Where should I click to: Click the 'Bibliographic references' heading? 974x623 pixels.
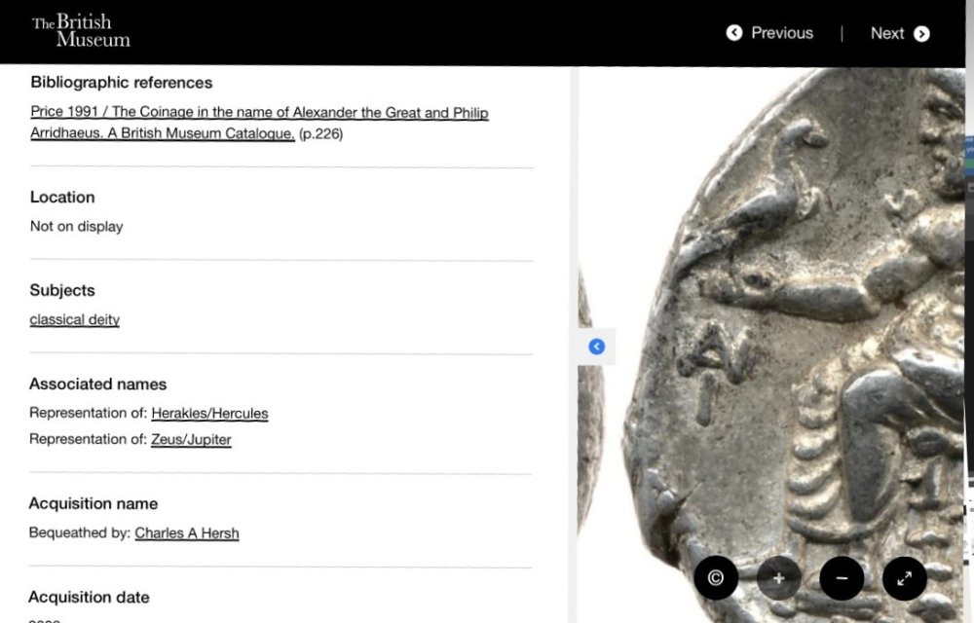[x=122, y=83]
